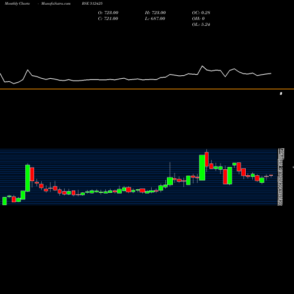
Task: Click the highest peak of the white line
Action: (202, 66)
